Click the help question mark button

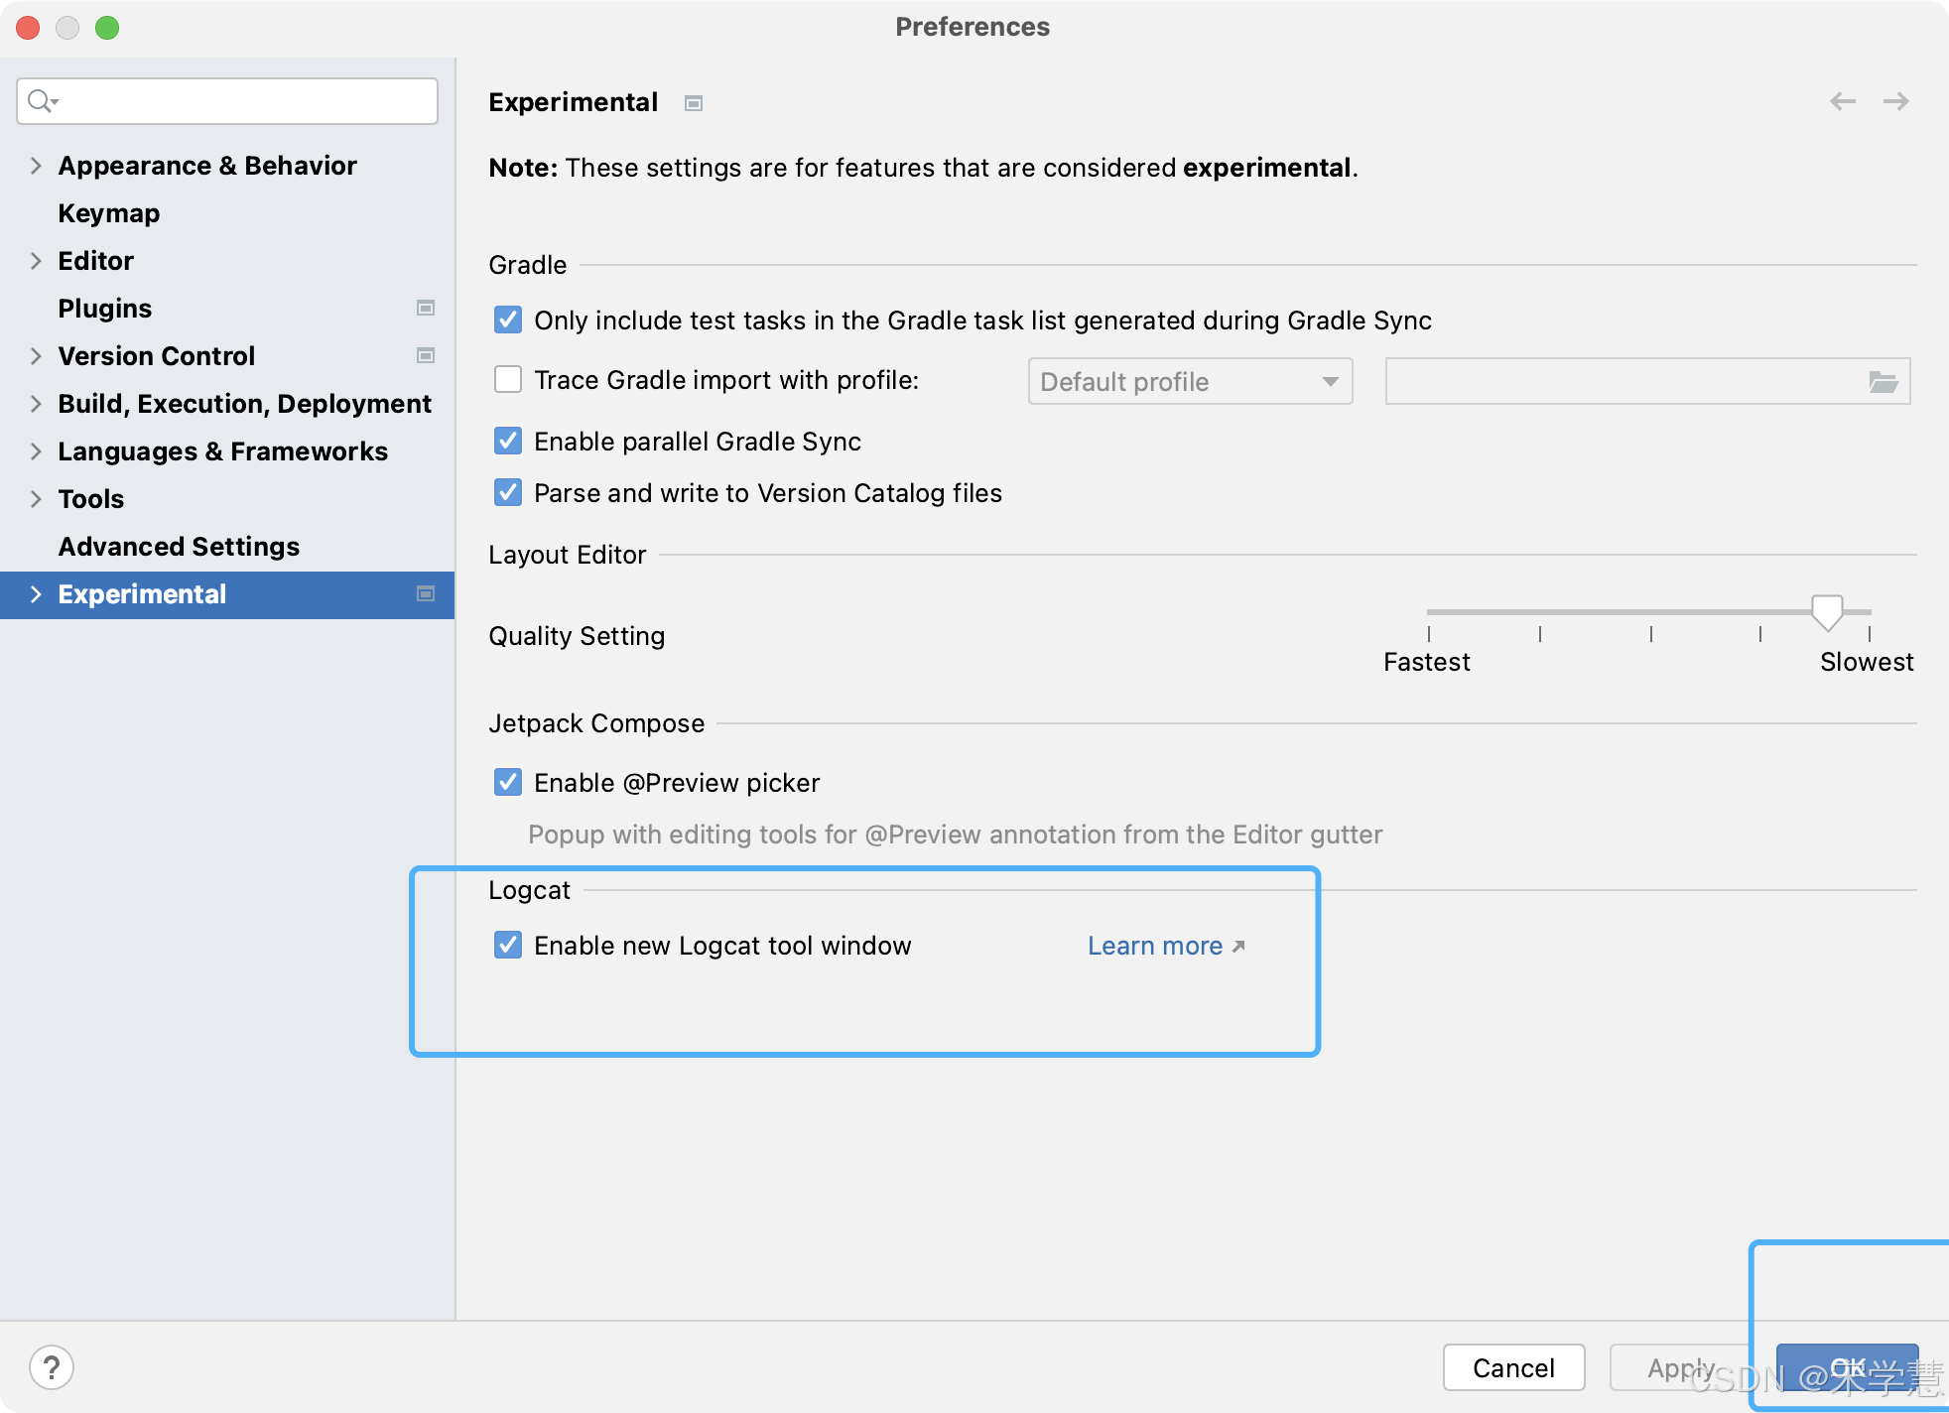[52, 1367]
